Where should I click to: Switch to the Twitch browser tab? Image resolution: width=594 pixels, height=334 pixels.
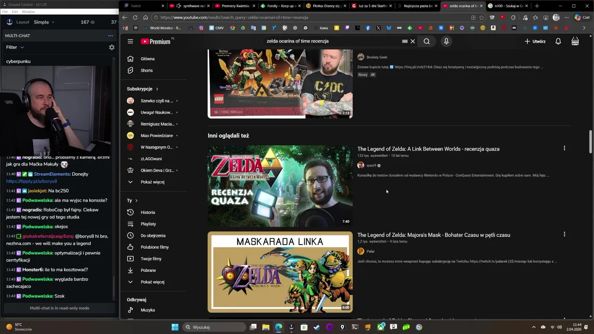142,6
